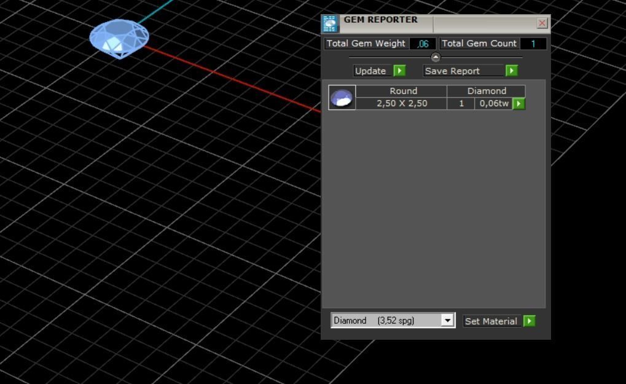The width and height of the screenshot is (626, 384).
Task: Click the 2,50 X 2,50 size cell
Action: coord(402,103)
